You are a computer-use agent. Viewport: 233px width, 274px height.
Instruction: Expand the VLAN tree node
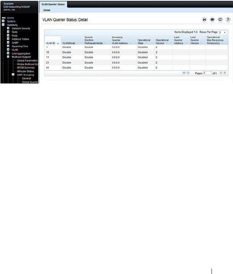coord(8,49)
